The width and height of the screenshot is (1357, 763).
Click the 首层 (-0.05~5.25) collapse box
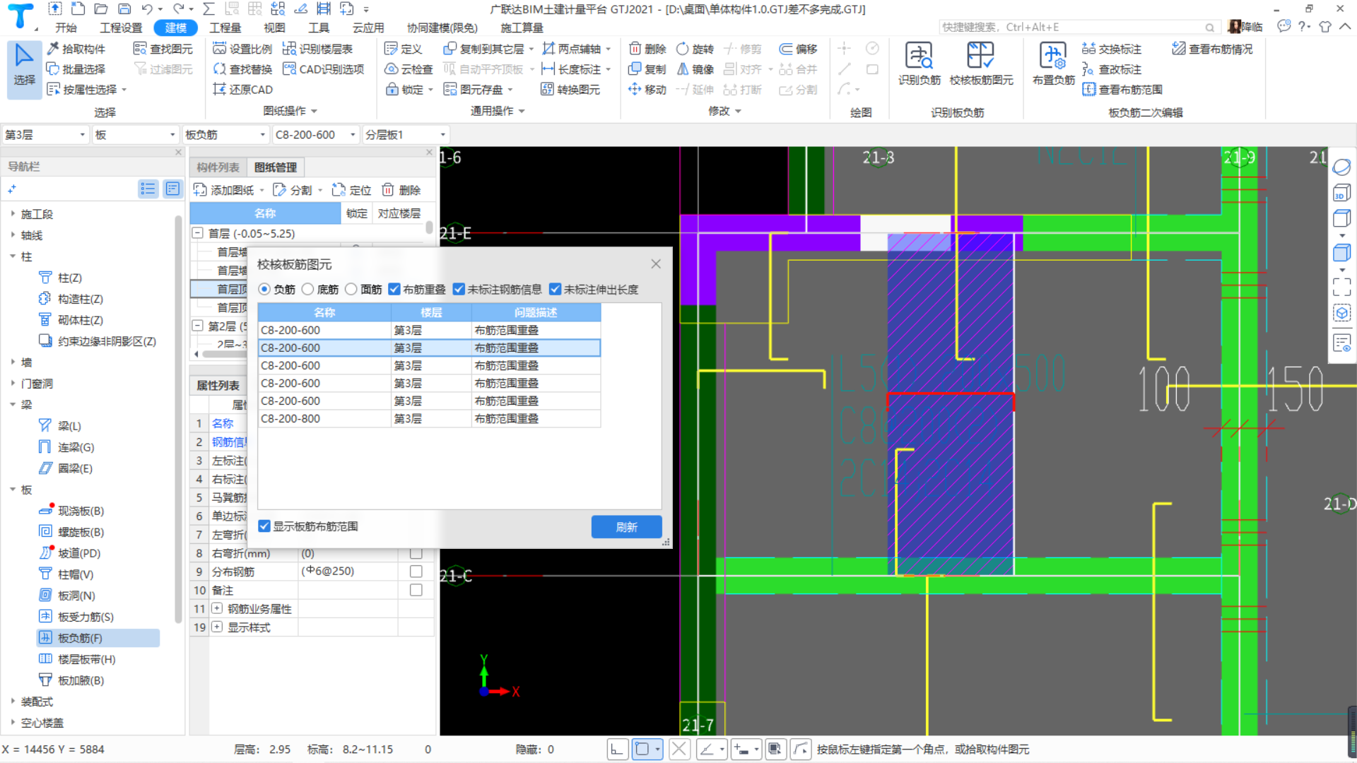[198, 232]
